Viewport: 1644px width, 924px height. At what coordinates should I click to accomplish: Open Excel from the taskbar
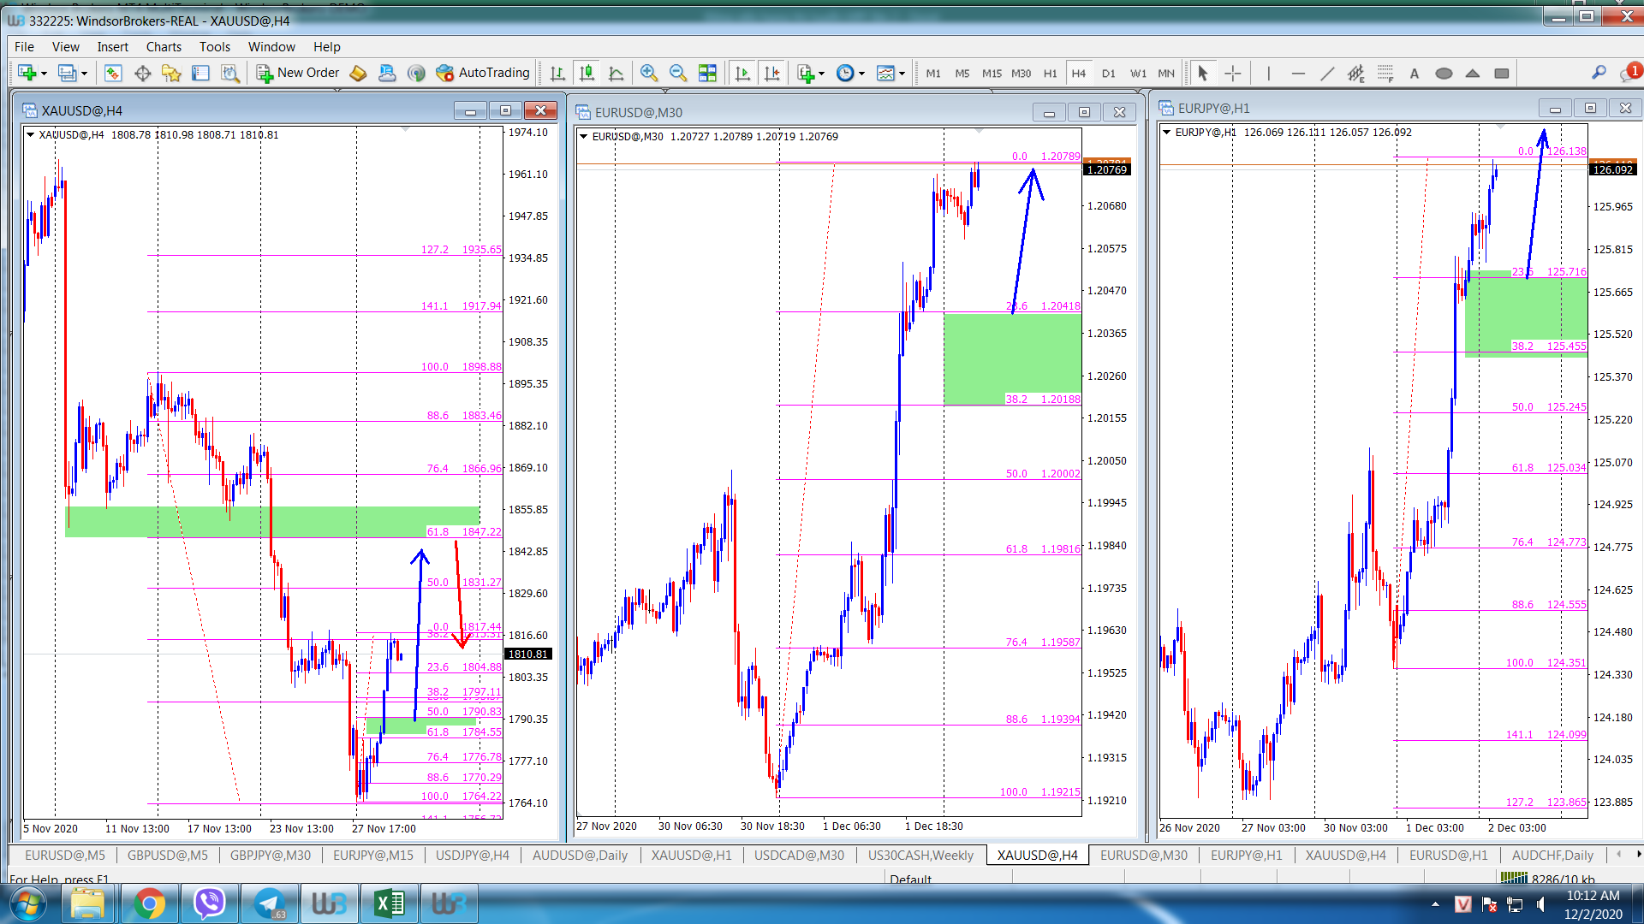tap(390, 903)
